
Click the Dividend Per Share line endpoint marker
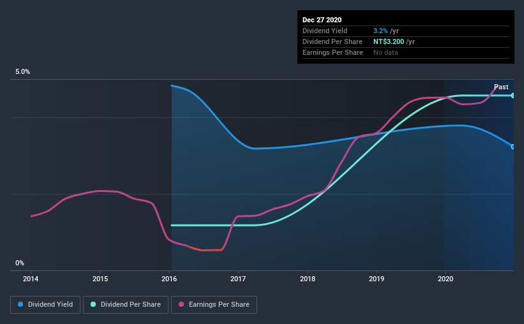point(513,96)
